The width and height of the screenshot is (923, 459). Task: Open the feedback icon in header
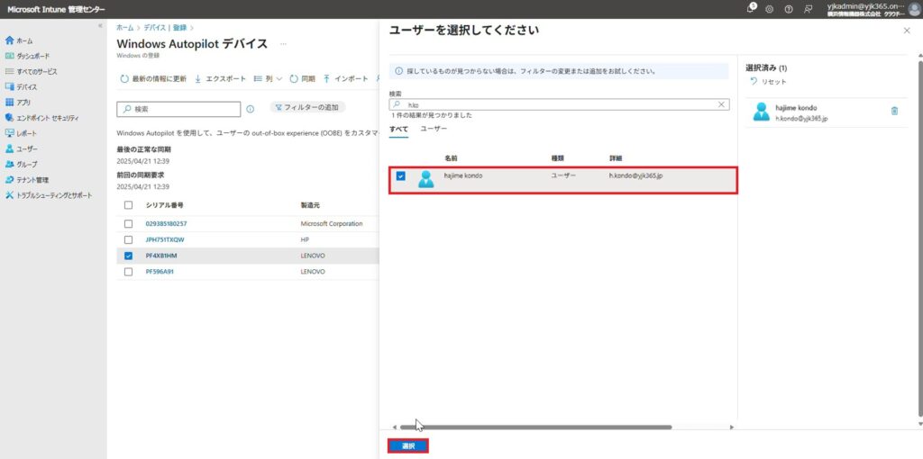pos(808,8)
